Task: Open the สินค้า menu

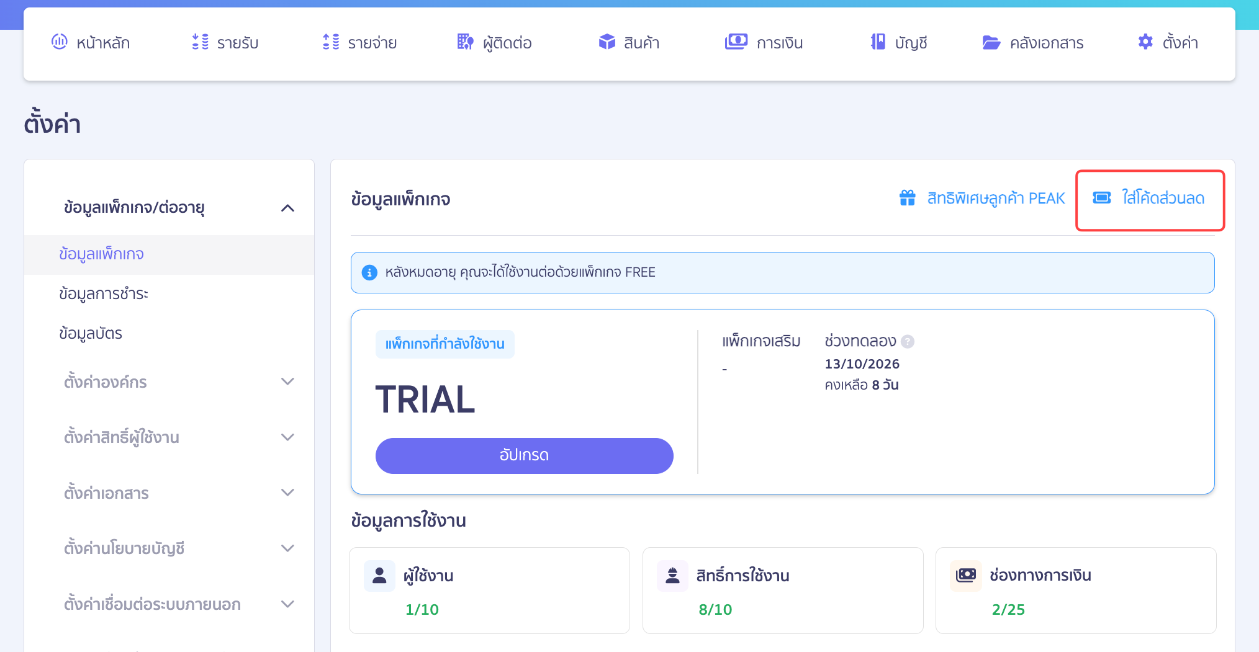Action: pyautogui.click(x=629, y=43)
